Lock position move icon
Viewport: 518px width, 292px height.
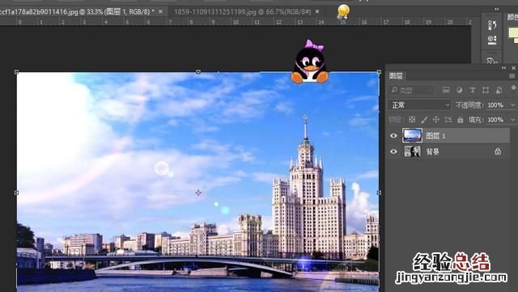pyautogui.click(x=436, y=120)
